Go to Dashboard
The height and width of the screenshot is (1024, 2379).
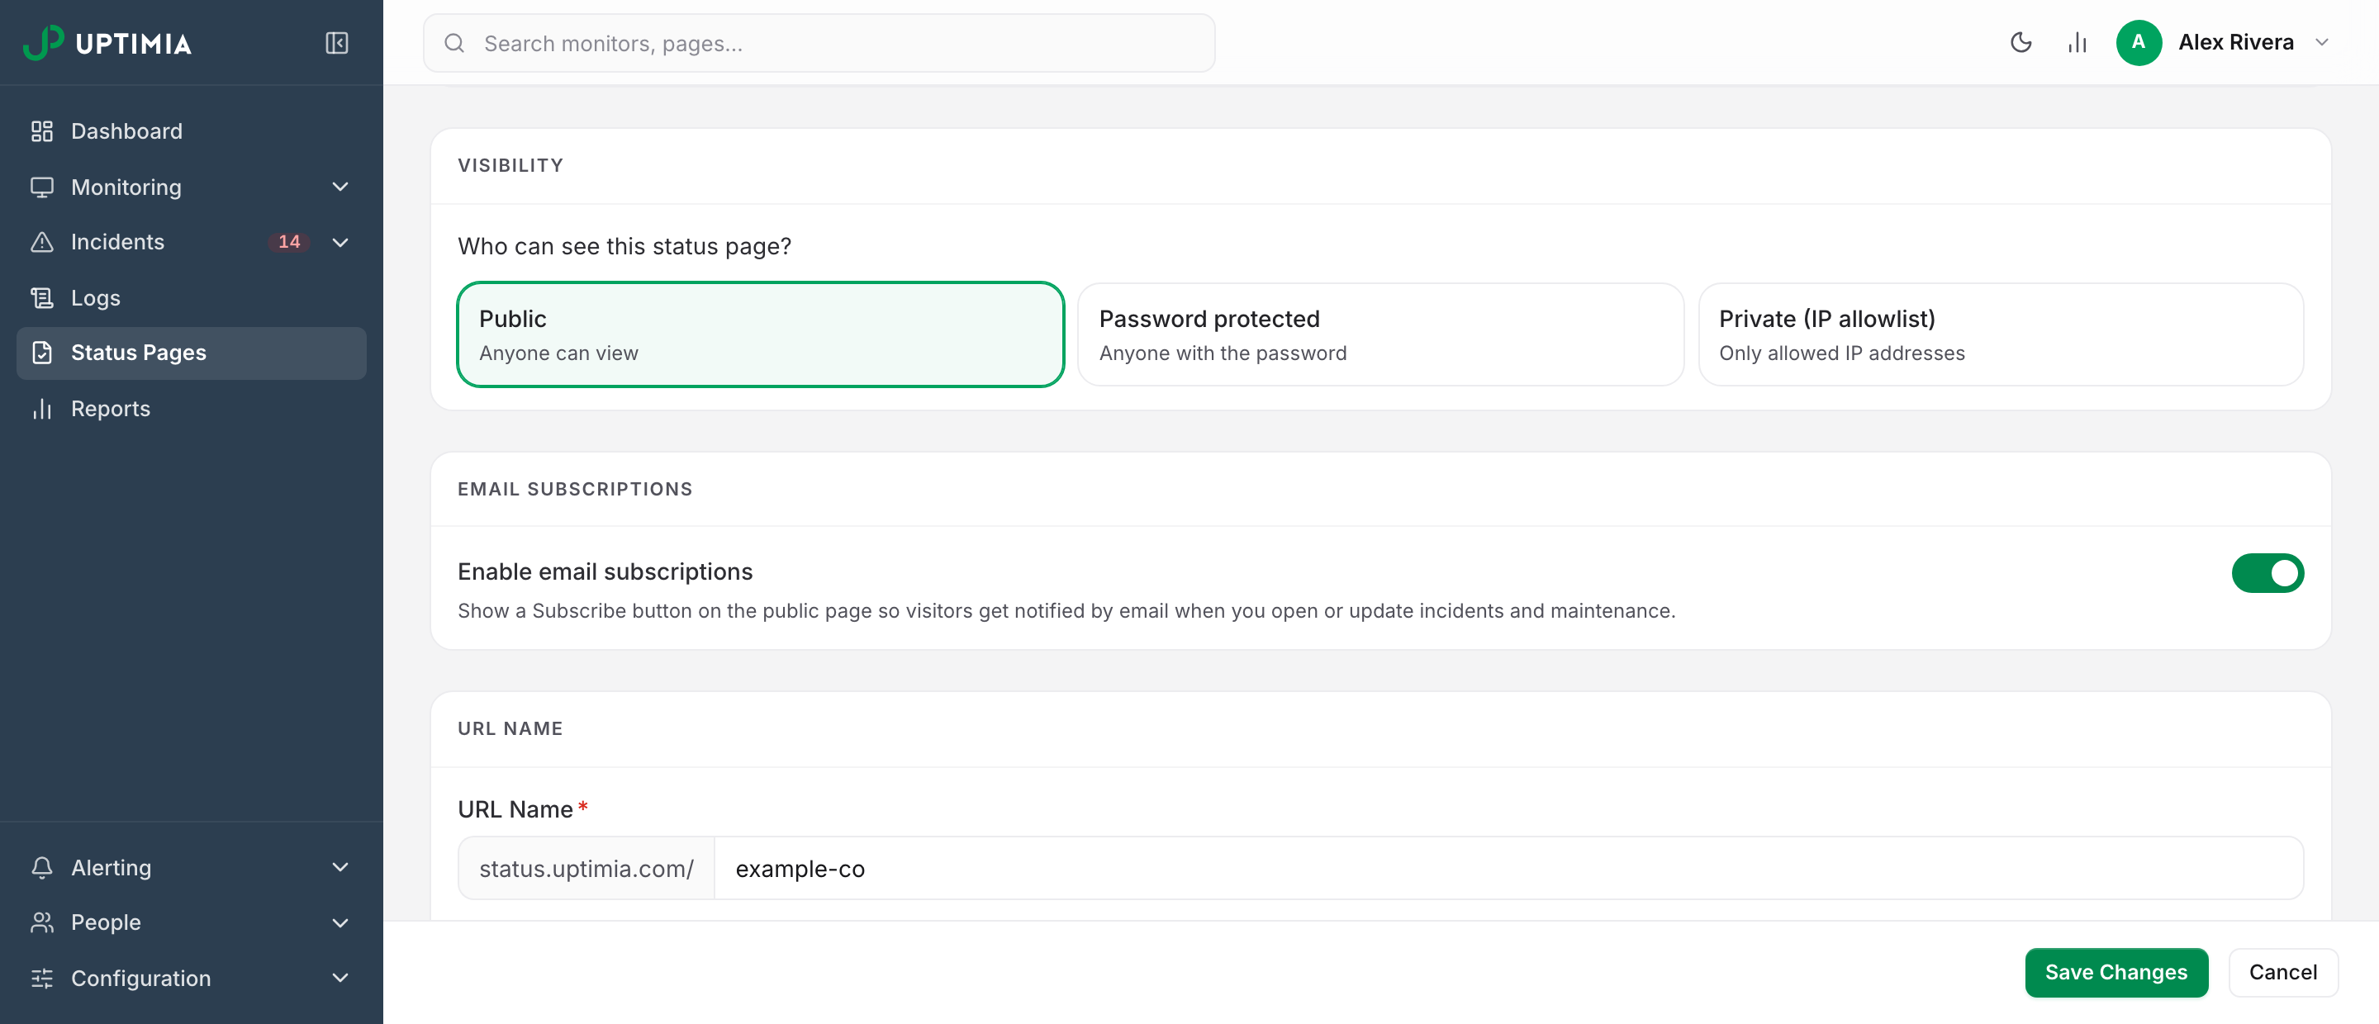pyautogui.click(x=191, y=131)
